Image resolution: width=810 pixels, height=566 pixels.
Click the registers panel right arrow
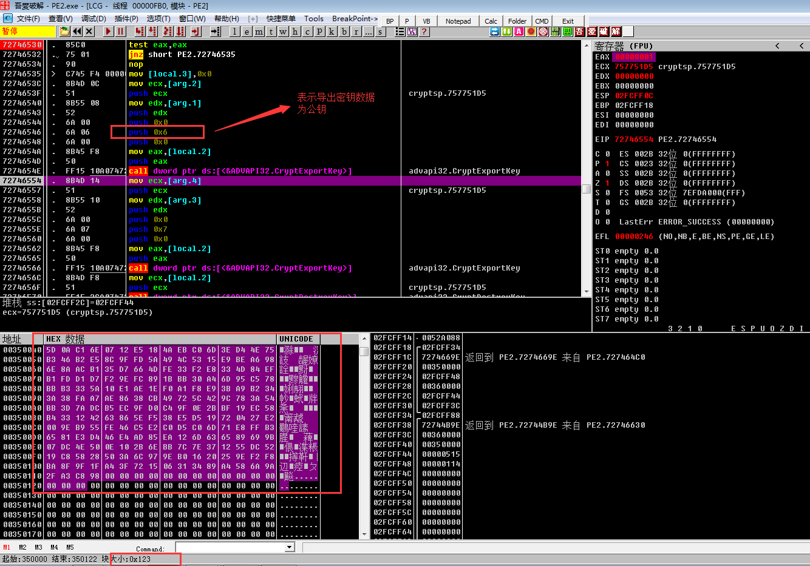(801, 45)
